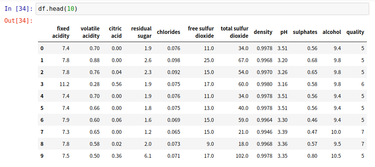This screenshot has width=375, height=167.
Task: Click the 'quality' column header
Action: 355,32
